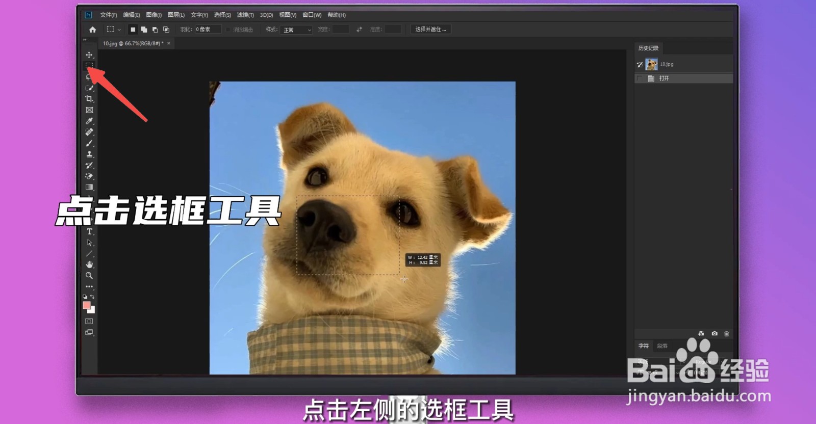This screenshot has height=424, width=816.
Task: Open the Edit Toolbar three-dots menu
Action: (89, 286)
